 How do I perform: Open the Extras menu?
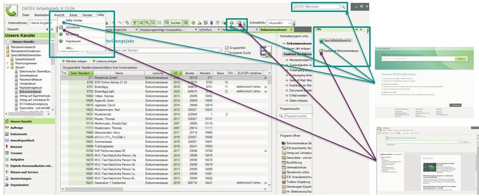coord(73,15)
